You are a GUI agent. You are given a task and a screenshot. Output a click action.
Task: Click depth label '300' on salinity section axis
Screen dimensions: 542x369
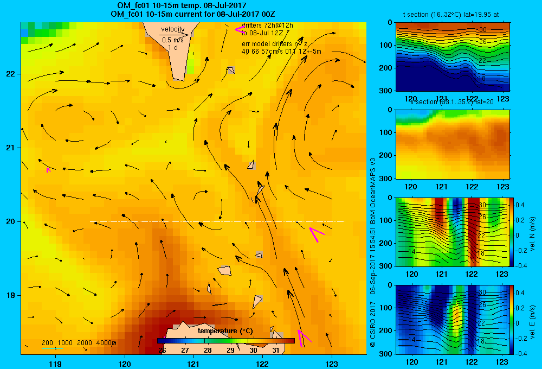tap(386, 179)
